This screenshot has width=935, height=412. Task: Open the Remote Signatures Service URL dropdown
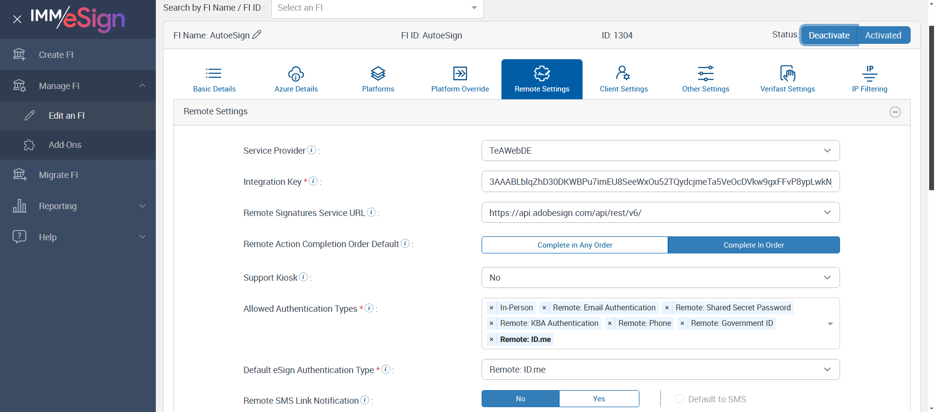point(660,213)
